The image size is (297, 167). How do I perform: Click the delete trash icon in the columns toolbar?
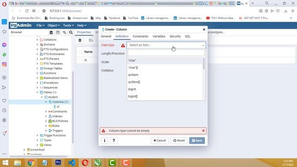click(80, 40)
